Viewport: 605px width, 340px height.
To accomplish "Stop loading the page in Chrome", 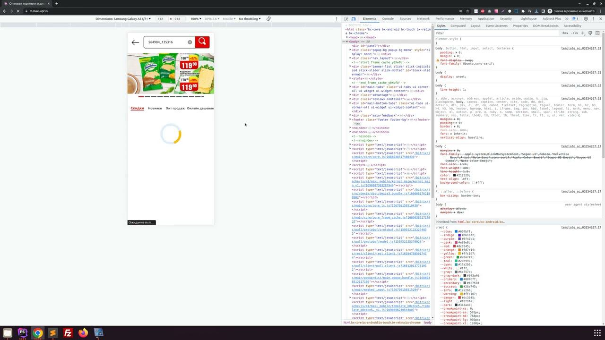I will [x=18, y=11].
